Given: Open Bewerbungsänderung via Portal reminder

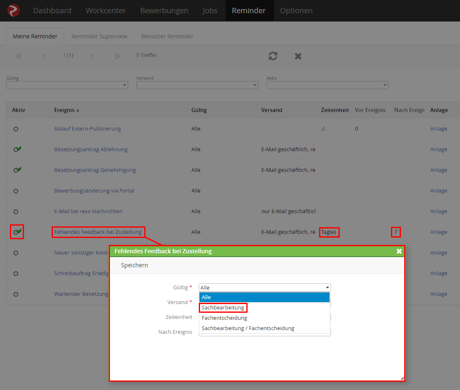Looking at the screenshot, I should point(94,190).
